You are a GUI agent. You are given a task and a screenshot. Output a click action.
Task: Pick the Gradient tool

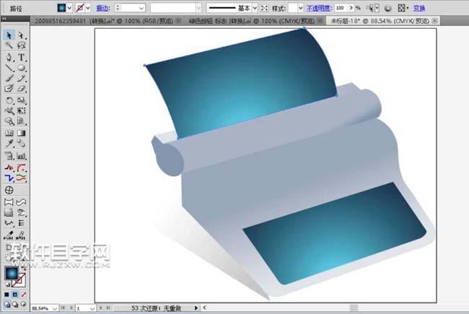[21, 133]
